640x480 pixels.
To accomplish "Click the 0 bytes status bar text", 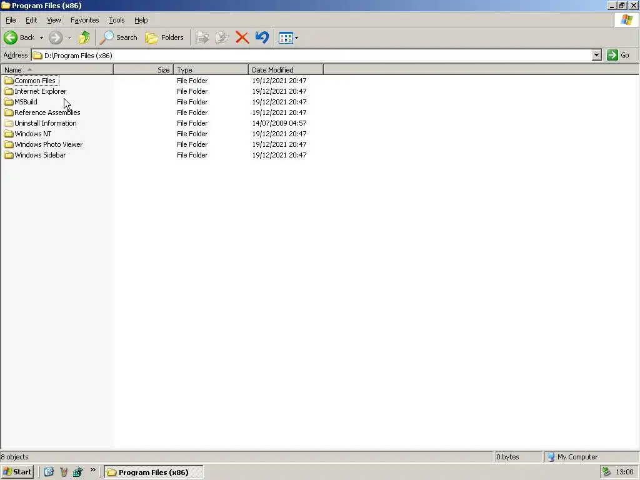I will (507, 457).
